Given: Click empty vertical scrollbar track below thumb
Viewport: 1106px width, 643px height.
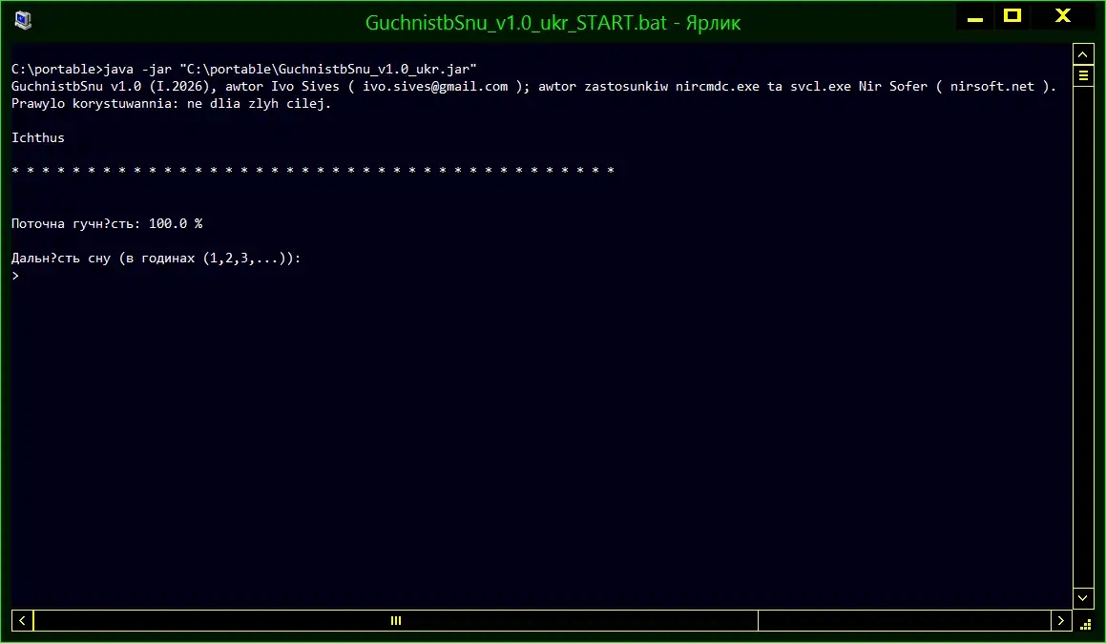Looking at the screenshot, I should pyautogui.click(x=1083, y=334).
